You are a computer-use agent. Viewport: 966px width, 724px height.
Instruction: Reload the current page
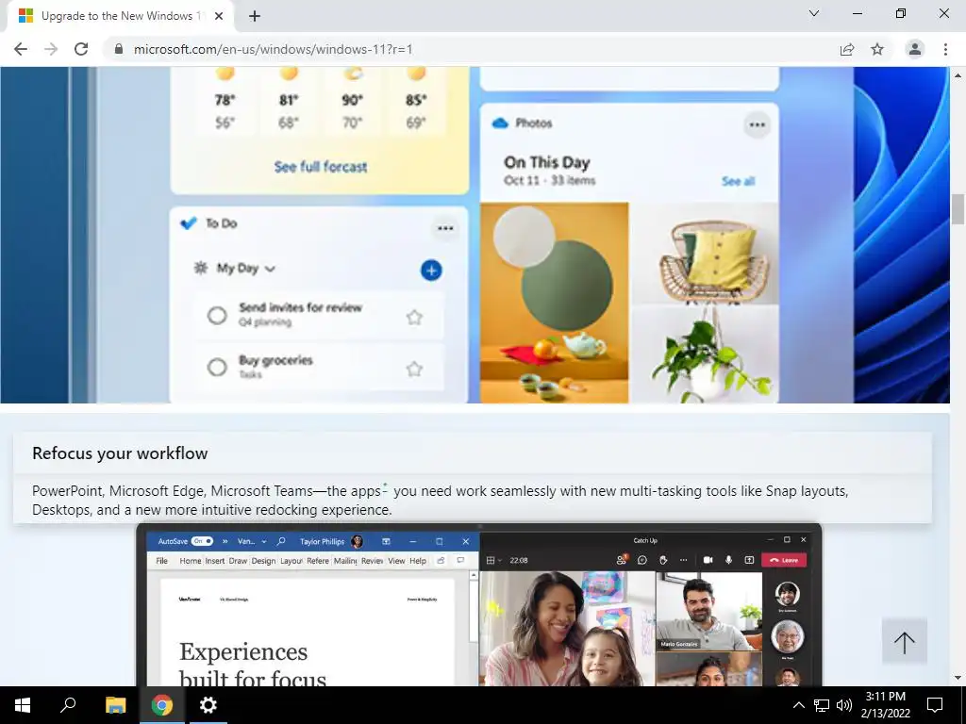(x=81, y=49)
